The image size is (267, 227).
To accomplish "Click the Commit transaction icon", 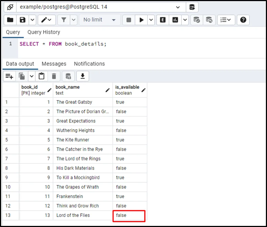I will click(x=196, y=20).
